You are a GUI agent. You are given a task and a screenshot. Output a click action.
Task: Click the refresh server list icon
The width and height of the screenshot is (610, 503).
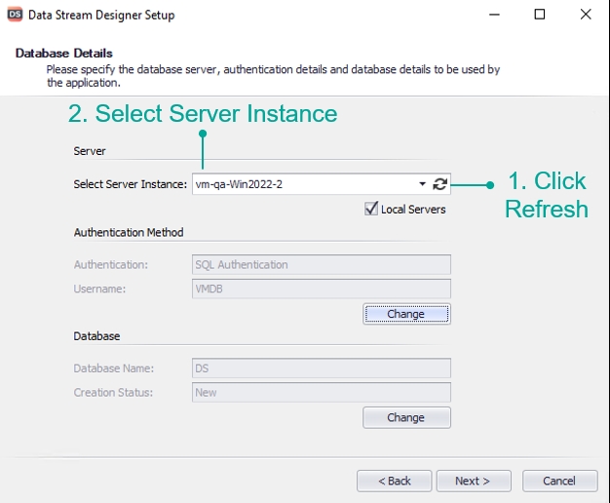point(440,184)
